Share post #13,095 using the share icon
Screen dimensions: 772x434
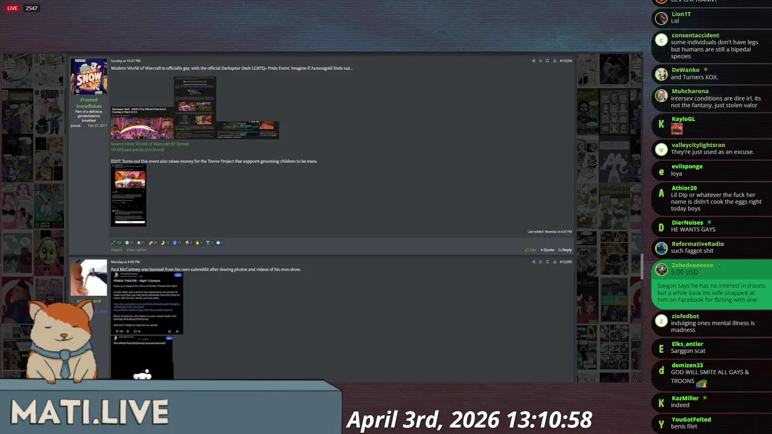533,262
